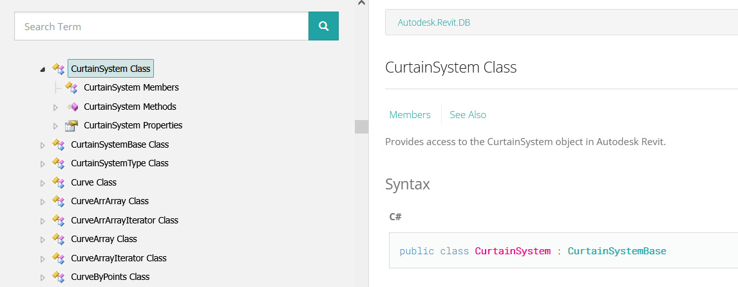738x287 pixels.
Task: Click the CurveArray Class icon
Action: (x=59, y=239)
